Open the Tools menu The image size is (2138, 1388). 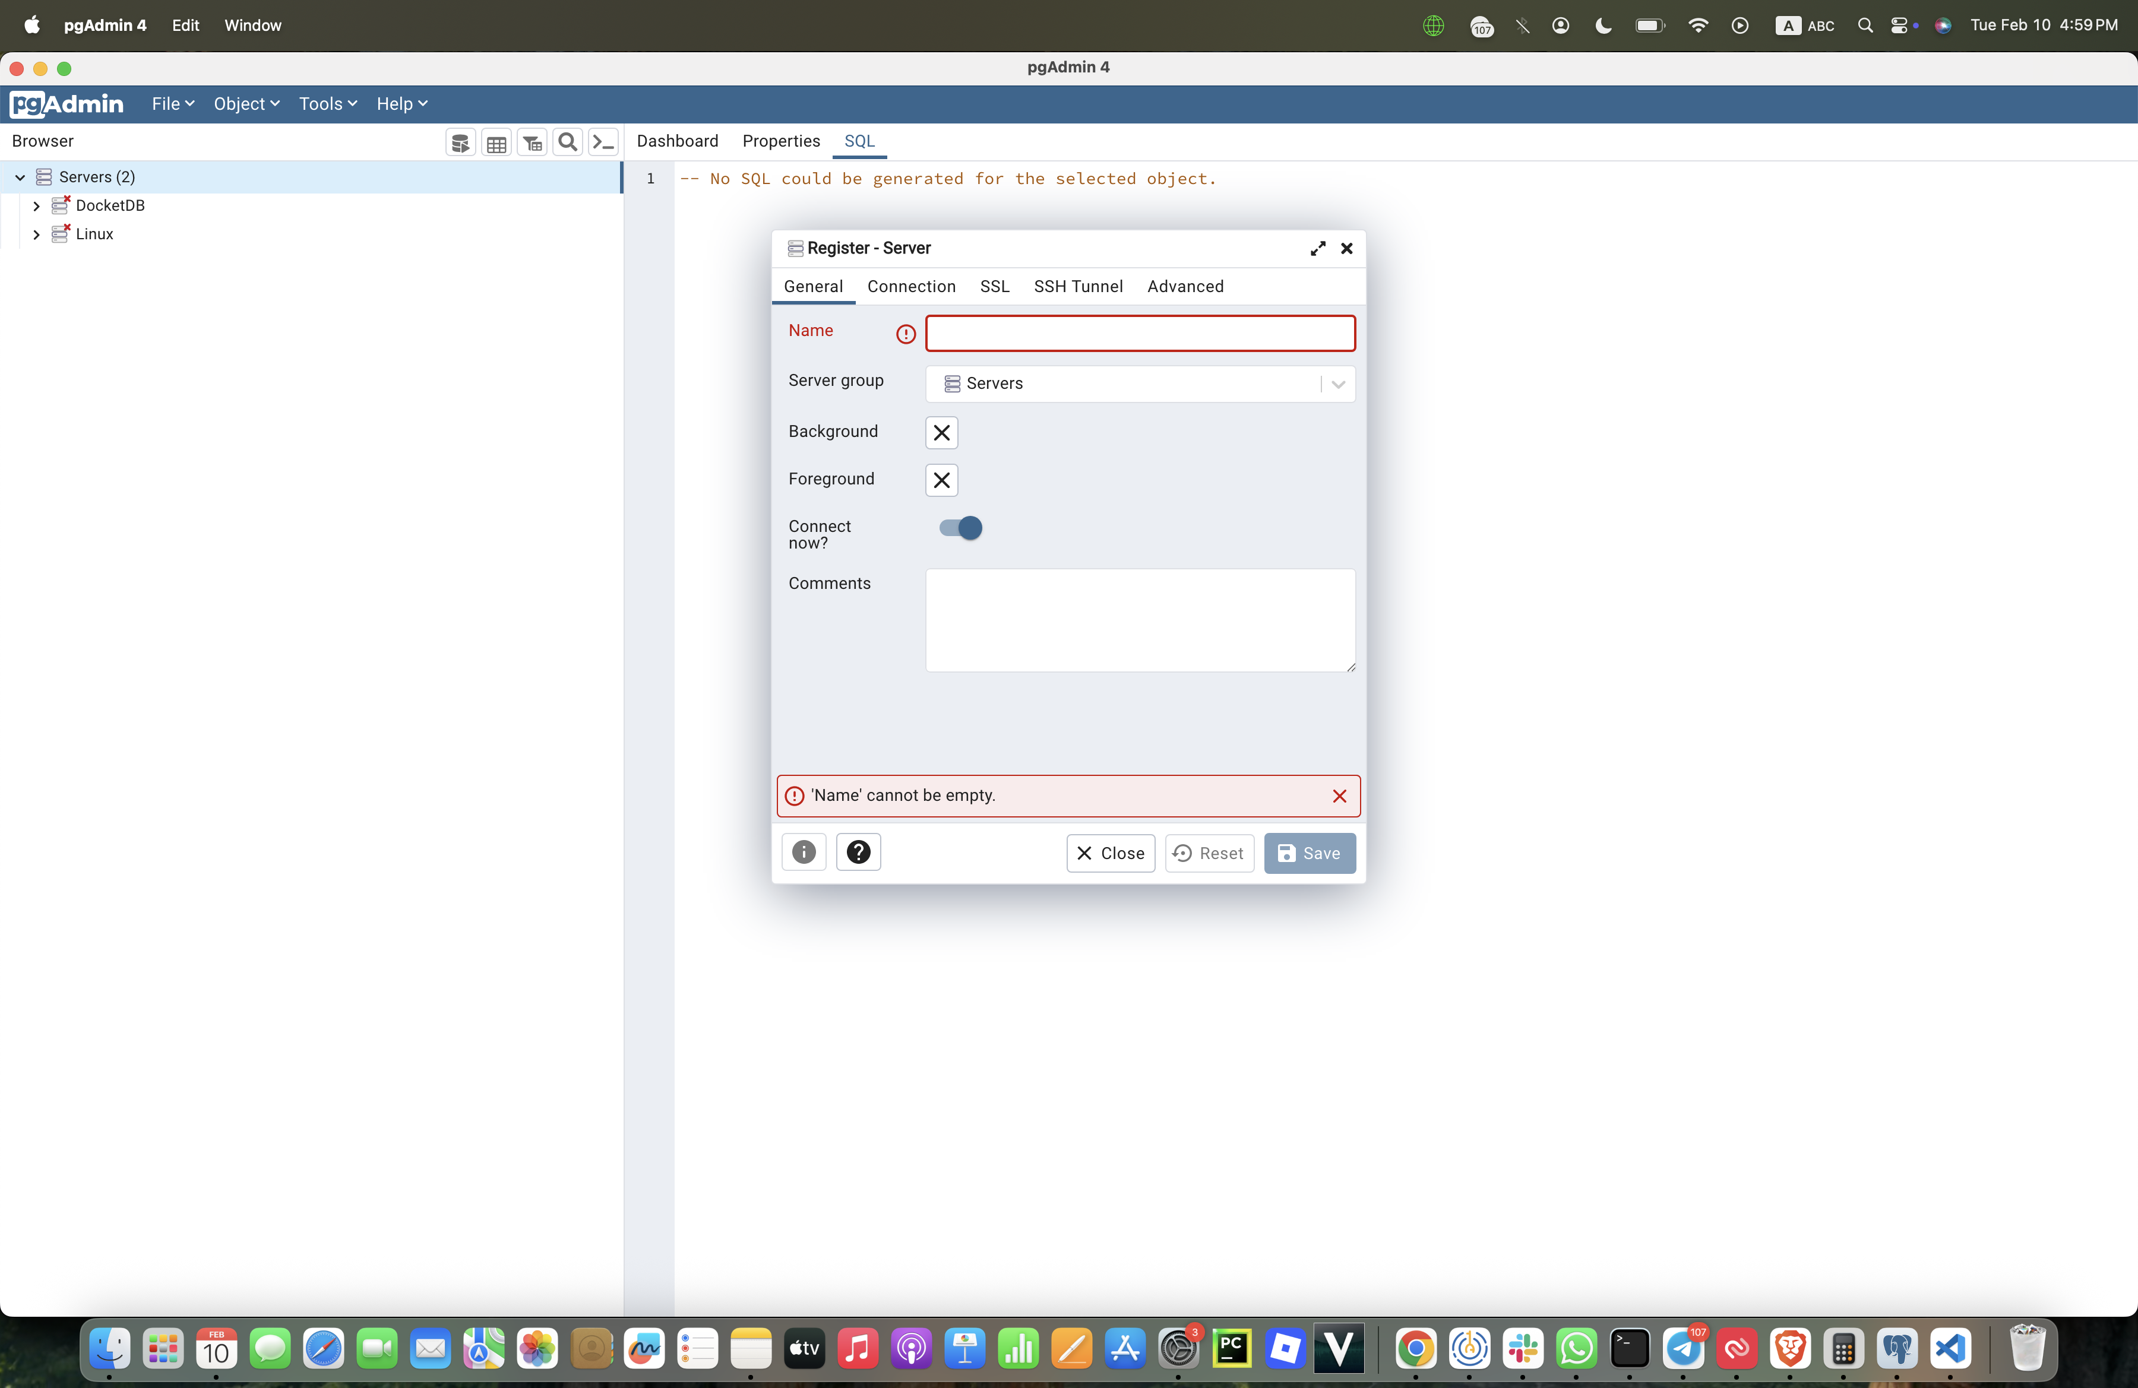(327, 104)
